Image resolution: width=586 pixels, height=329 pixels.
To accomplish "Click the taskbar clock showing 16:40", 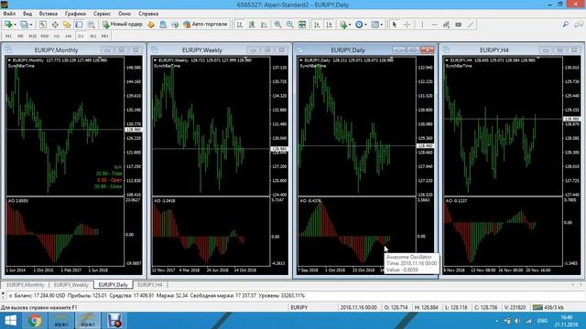I will (x=567, y=321).
